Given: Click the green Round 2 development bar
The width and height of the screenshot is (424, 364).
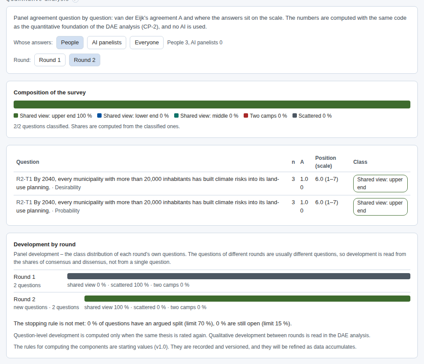Looking at the screenshot, I should pyautogui.click(x=247, y=299).
